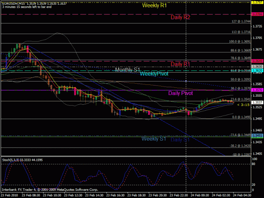Viewport: 264px width, 198px height.
Task: Select the red "Daily R1" label
Action: coord(180,64)
